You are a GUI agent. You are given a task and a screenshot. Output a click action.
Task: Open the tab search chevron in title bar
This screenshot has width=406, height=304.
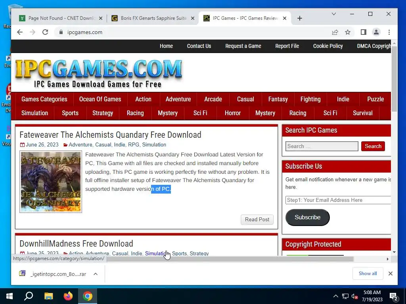point(334,14)
